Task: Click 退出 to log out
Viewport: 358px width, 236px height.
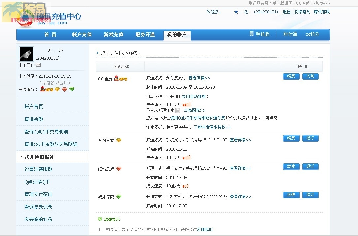Action: [x=286, y=12]
